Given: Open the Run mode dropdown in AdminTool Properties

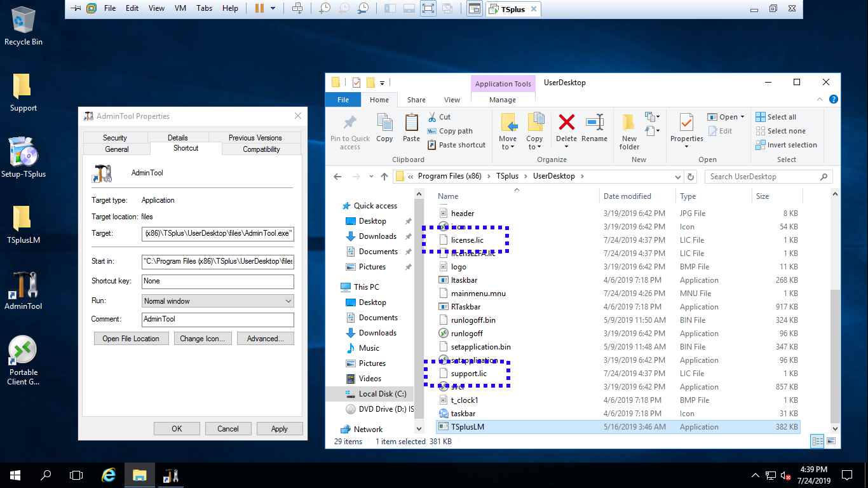Looking at the screenshot, I should tap(287, 301).
